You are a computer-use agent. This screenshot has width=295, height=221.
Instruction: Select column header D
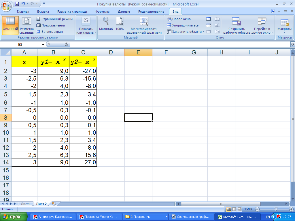111,52
